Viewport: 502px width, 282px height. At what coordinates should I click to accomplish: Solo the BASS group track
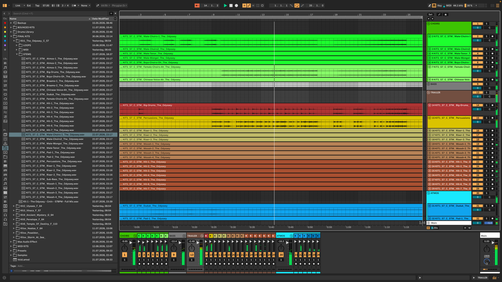tap(486, 84)
